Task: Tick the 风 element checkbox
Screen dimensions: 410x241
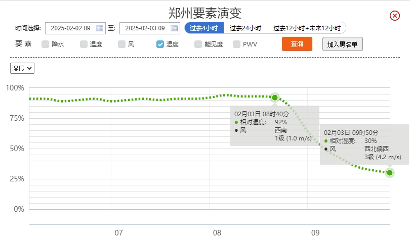Action: pos(122,44)
